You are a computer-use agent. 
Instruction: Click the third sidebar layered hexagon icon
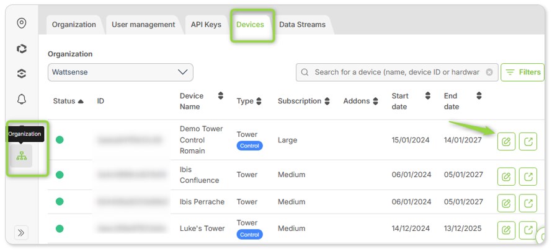click(x=22, y=74)
